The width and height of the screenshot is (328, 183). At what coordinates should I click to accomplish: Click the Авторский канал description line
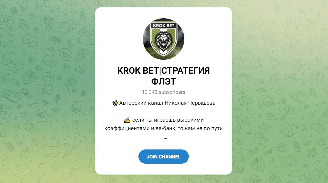point(164,103)
